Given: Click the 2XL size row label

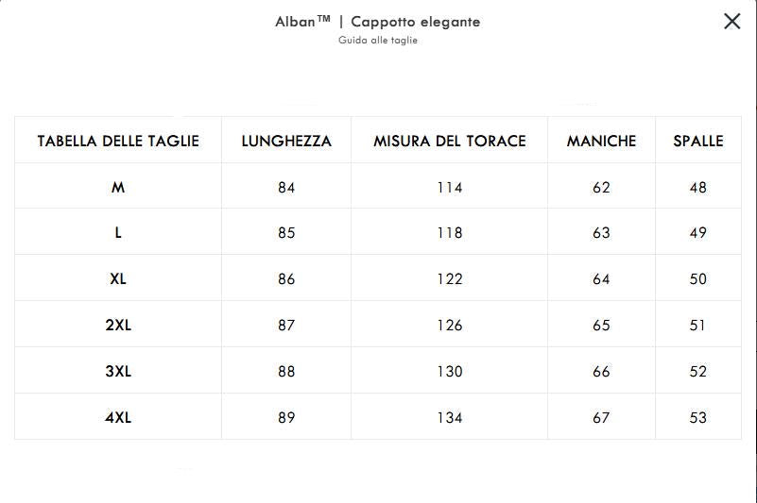Looking at the screenshot, I should pyautogui.click(x=118, y=326).
